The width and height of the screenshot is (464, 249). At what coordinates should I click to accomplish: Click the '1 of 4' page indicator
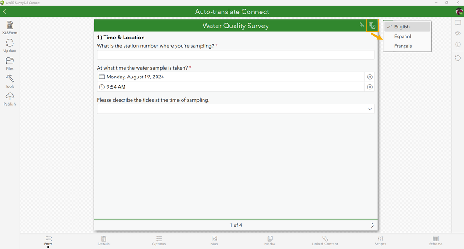(236, 225)
